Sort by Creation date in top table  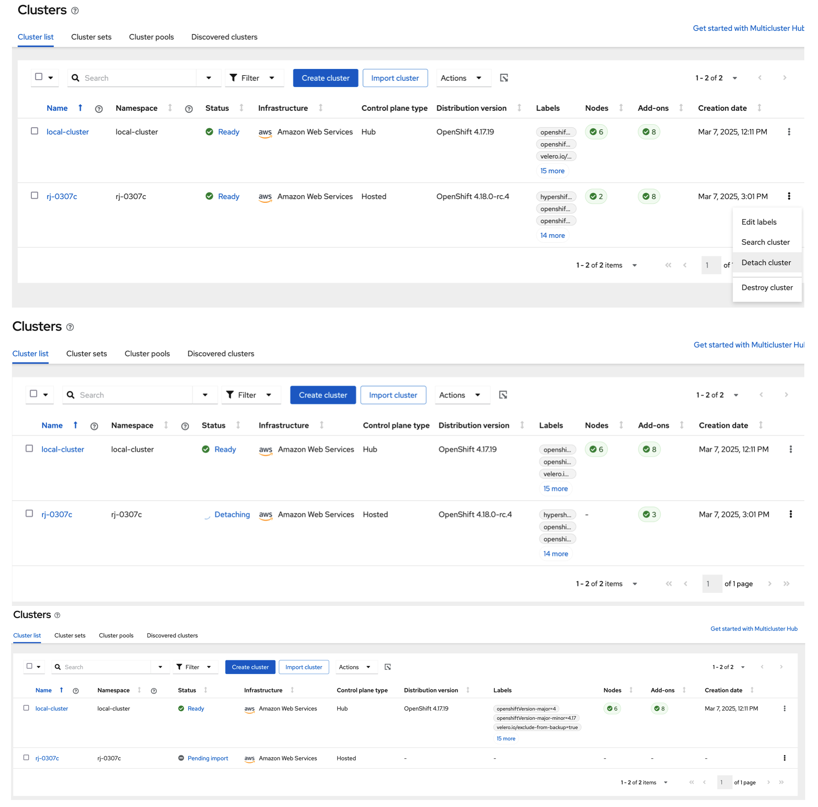[759, 108]
